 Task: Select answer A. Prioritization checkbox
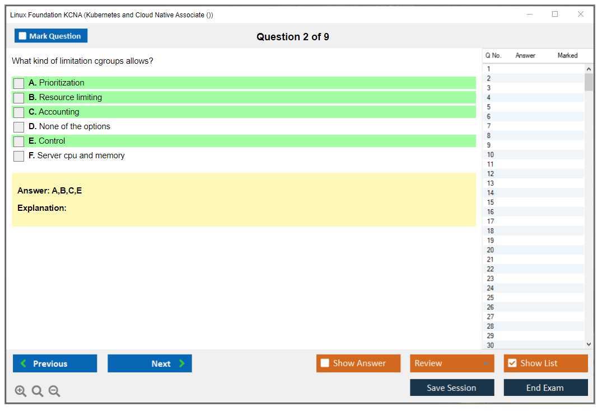tap(19, 83)
